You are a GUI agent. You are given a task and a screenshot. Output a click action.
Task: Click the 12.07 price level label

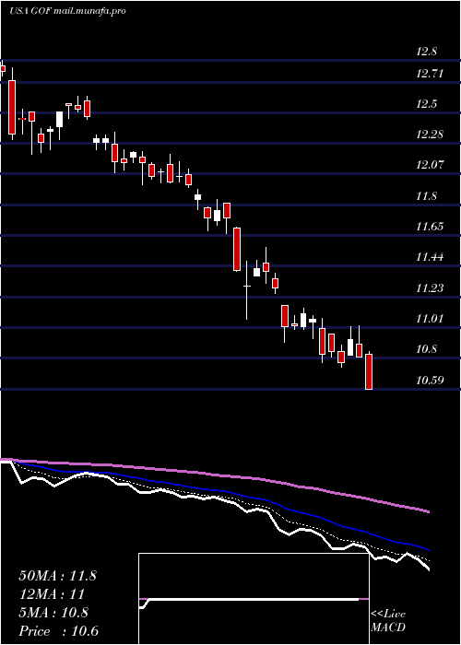coord(430,165)
